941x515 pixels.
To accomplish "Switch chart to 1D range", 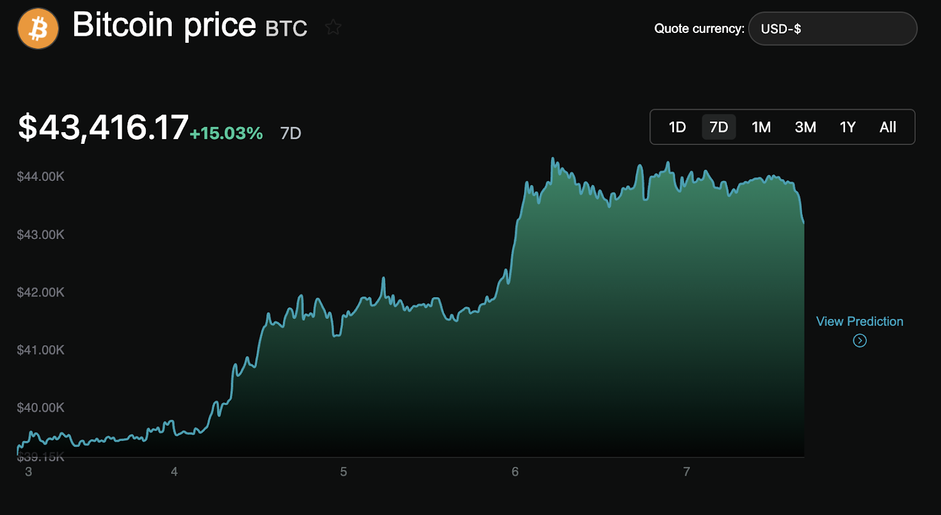I will pyautogui.click(x=678, y=127).
